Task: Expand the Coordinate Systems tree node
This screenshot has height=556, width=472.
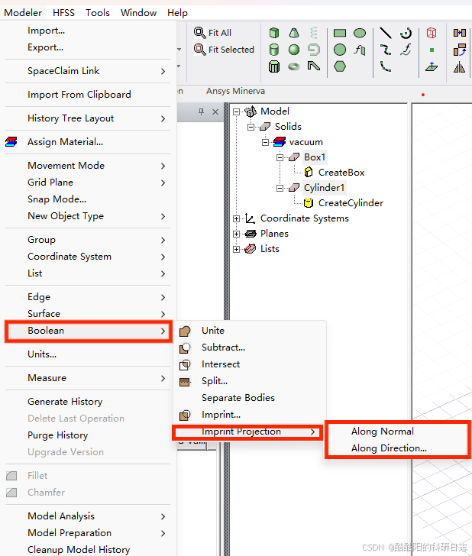Action: click(236, 218)
